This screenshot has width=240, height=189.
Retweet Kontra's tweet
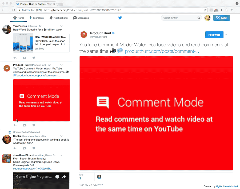click(x=25, y=148)
